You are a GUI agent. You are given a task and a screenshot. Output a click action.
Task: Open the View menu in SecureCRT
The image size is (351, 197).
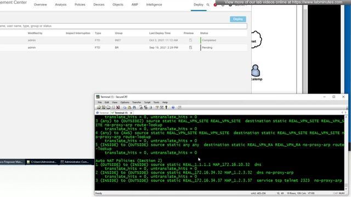point(115,102)
